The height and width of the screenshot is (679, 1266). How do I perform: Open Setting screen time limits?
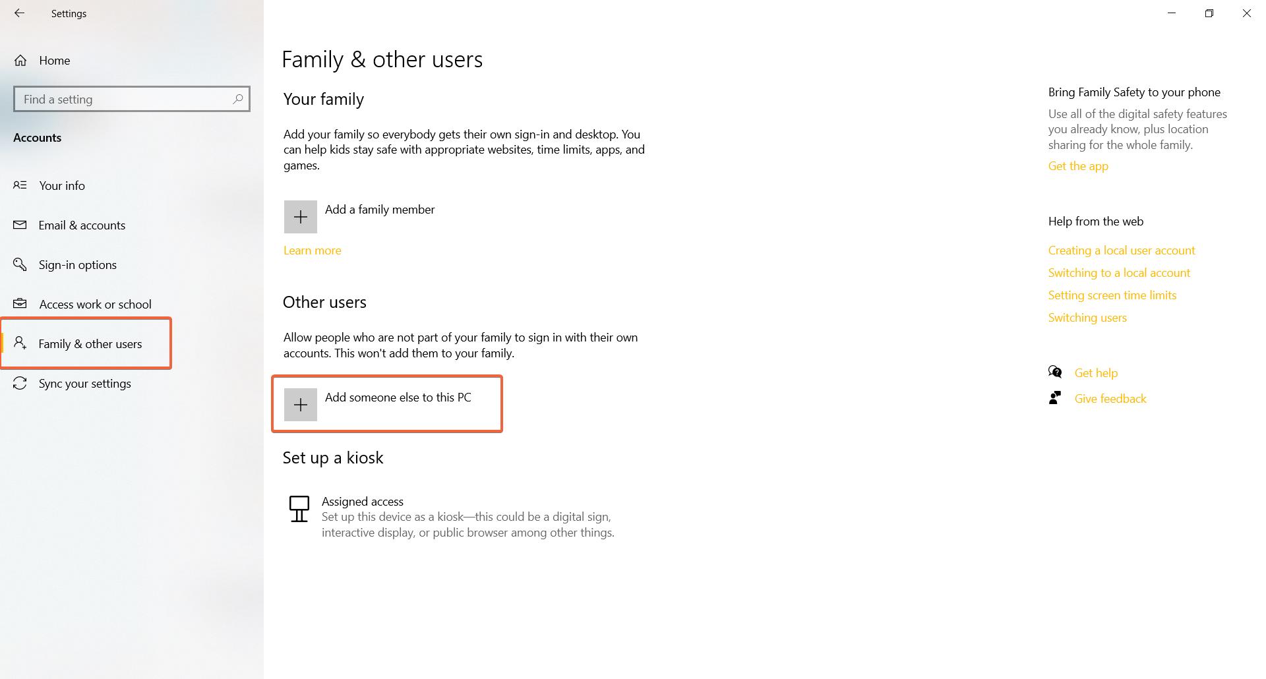tap(1112, 295)
